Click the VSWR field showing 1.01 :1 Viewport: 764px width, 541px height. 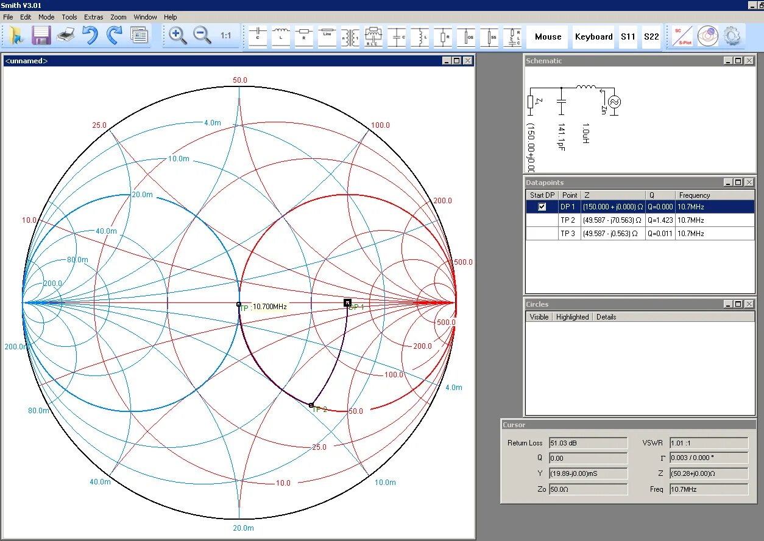click(709, 443)
